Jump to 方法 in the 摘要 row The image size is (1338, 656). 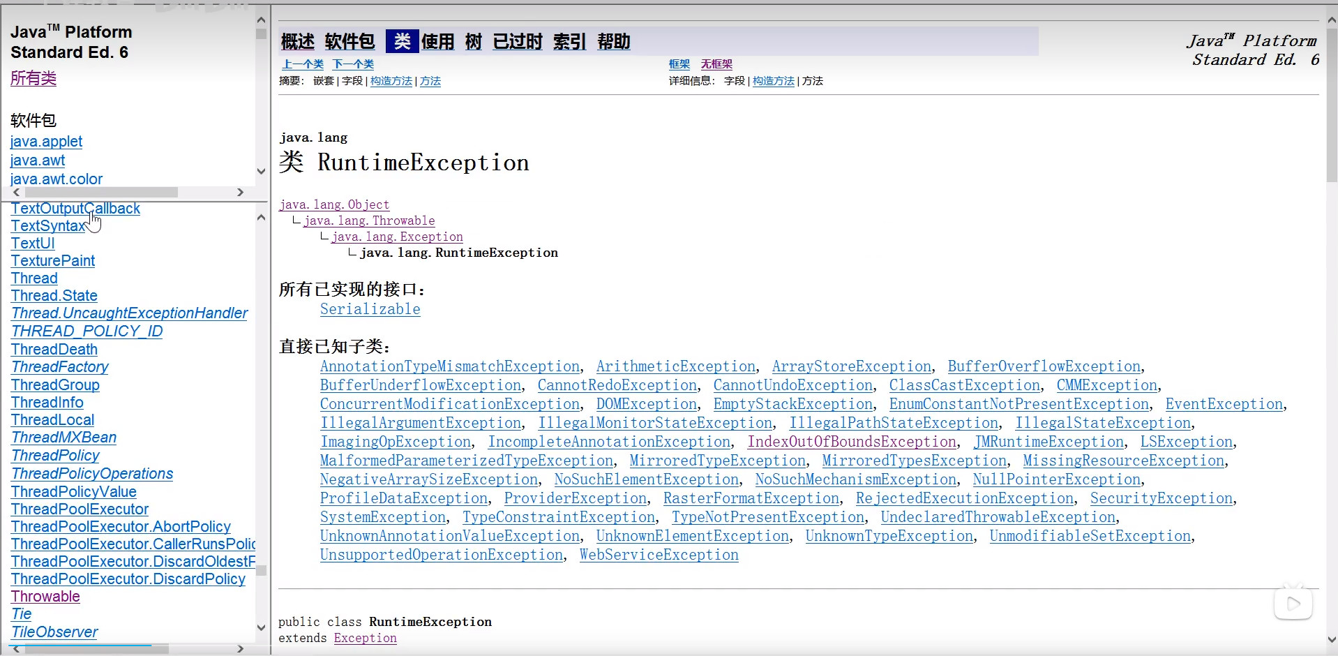430,81
